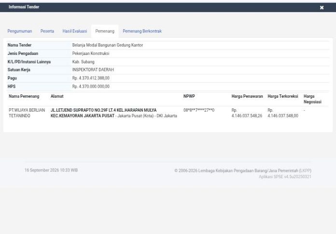Switch to the Peserta tab
This screenshot has height=234, width=336.
point(47,31)
